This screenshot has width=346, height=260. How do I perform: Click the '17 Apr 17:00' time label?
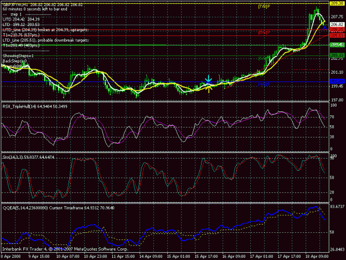tap(289, 257)
